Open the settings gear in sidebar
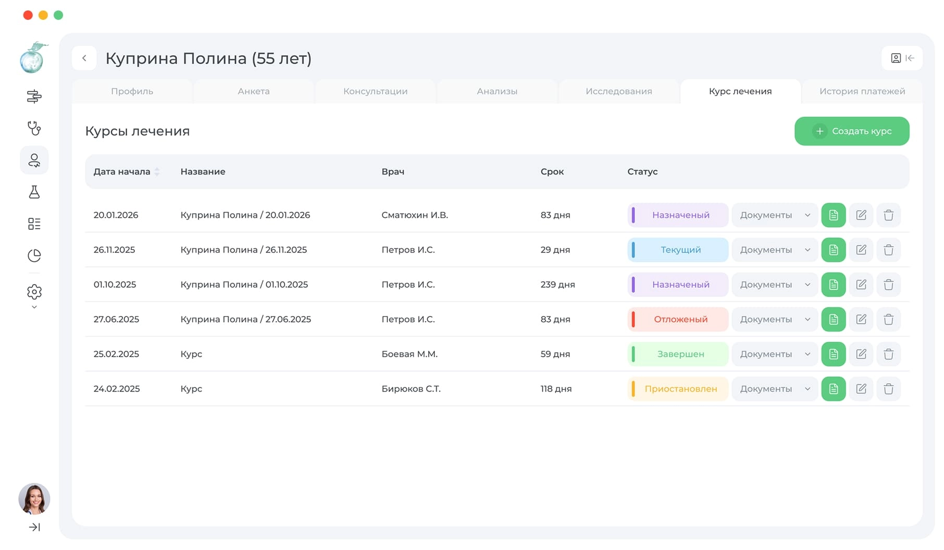 34,292
